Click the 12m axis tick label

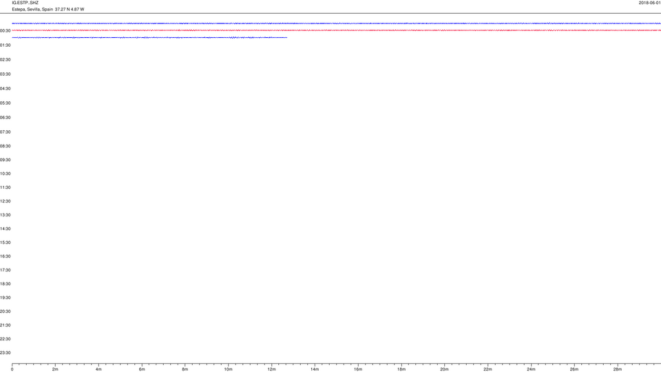pos(271,369)
